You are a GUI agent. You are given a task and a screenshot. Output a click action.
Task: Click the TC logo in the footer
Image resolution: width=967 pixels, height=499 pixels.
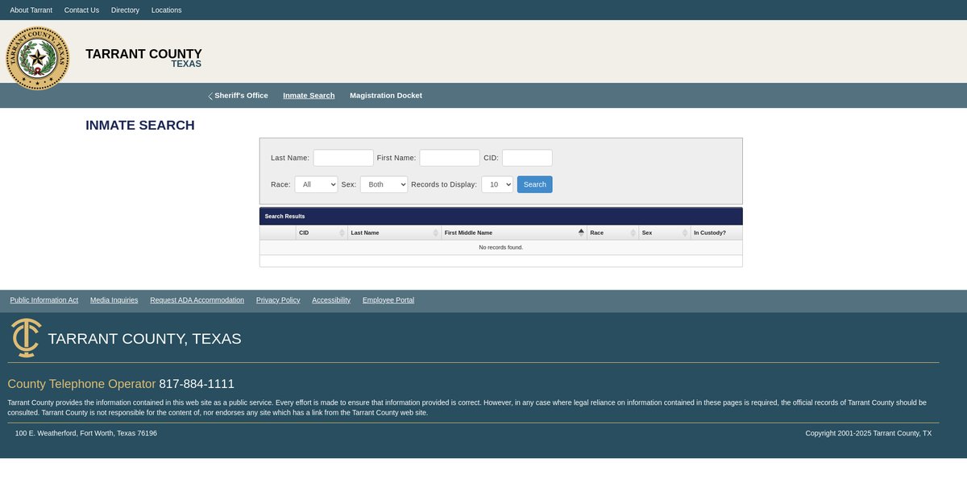[x=26, y=338]
